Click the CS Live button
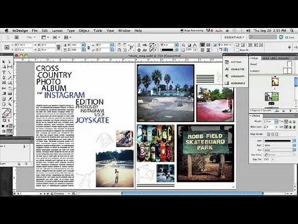The width and height of the screenshot is (298, 224). coord(287,37)
